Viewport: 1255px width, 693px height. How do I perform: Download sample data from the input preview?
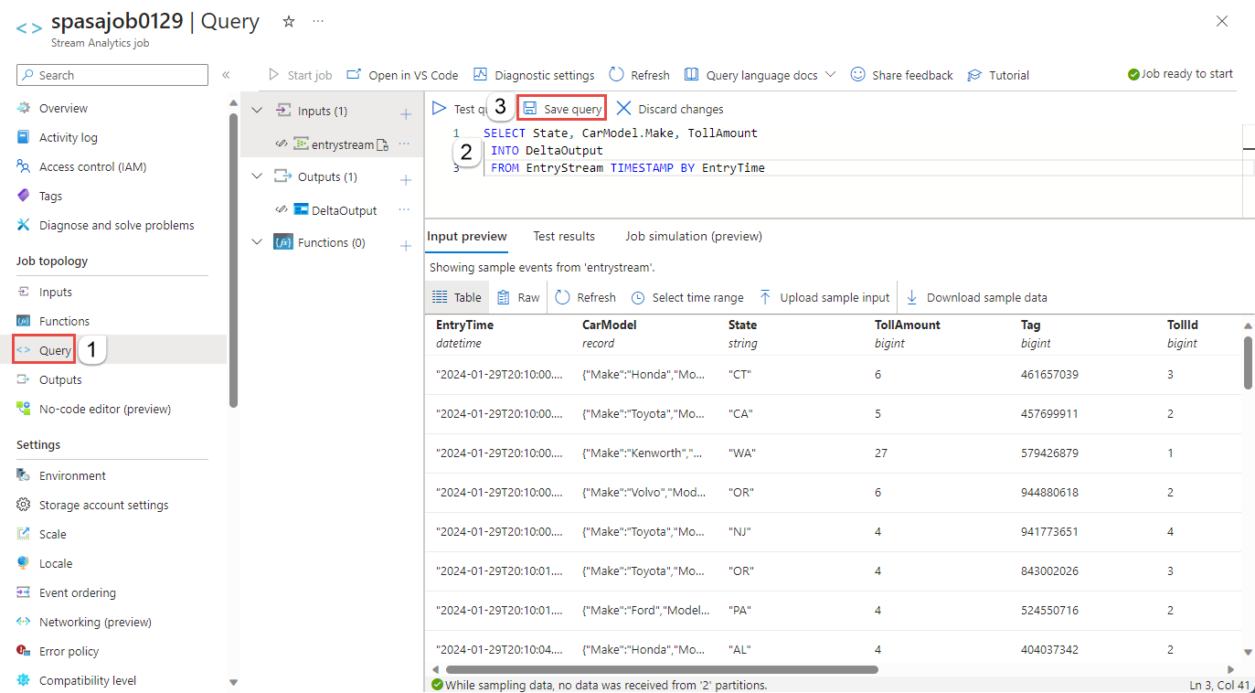976,296
